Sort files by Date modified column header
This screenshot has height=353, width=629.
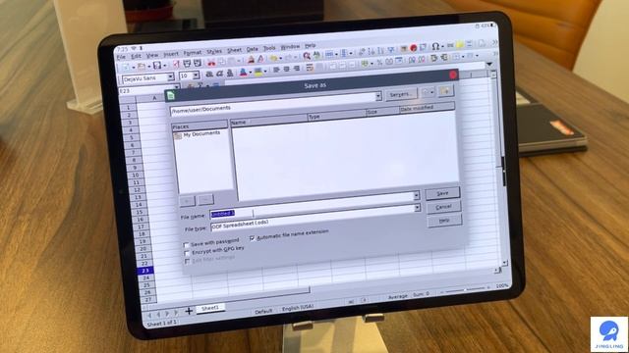click(x=427, y=107)
